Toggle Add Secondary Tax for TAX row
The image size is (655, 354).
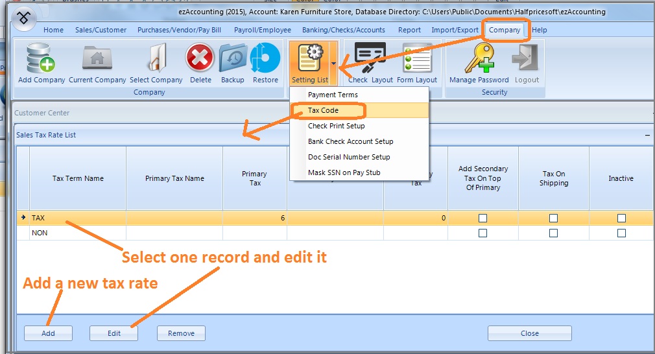482,218
